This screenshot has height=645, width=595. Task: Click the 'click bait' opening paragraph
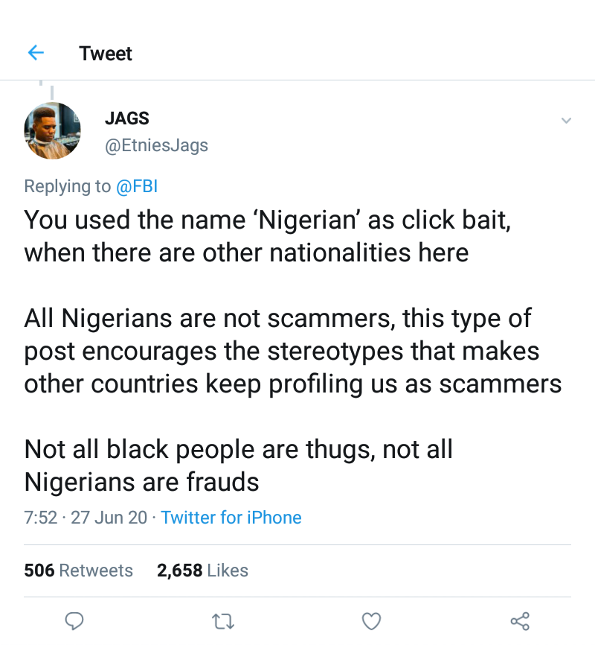(x=245, y=236)
